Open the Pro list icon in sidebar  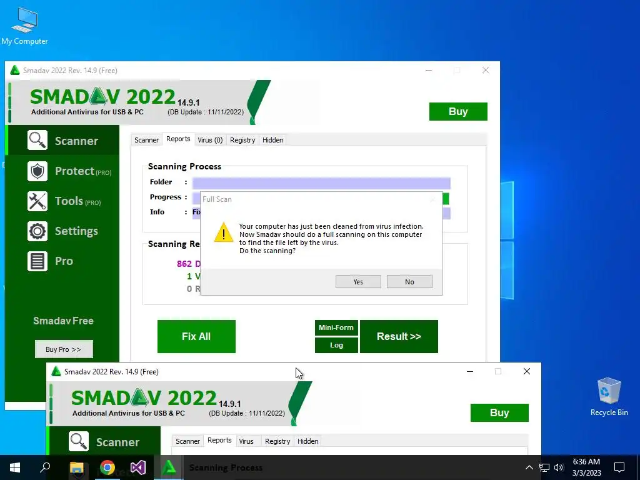tap(37, 261)
